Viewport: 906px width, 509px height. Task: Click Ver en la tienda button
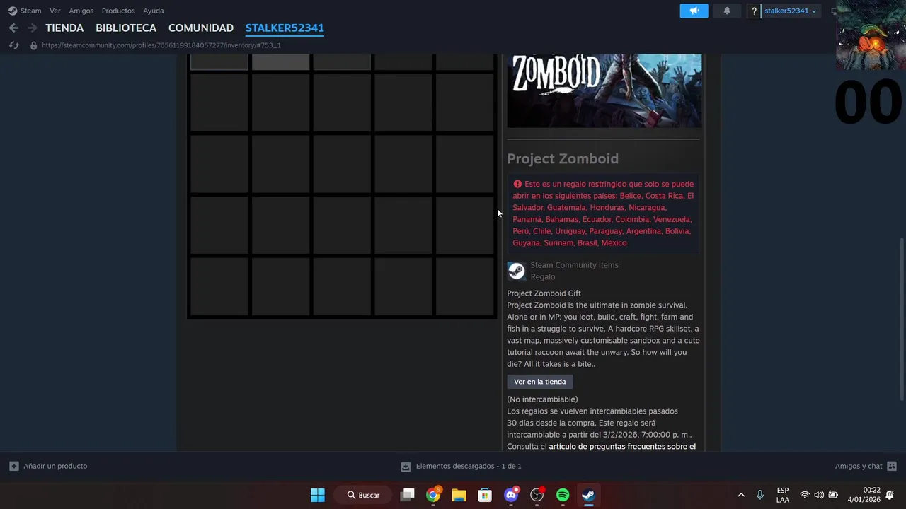[540, 382]
